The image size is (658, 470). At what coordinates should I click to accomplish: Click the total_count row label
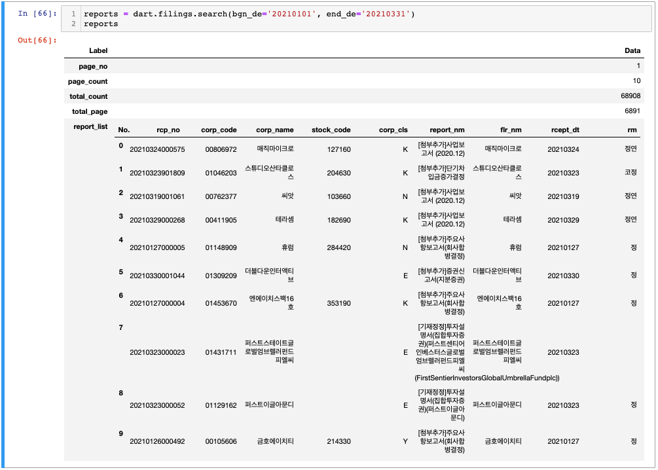(88, 96)
